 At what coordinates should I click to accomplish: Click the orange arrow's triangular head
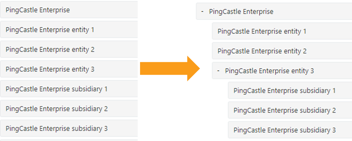coord(193,68)
